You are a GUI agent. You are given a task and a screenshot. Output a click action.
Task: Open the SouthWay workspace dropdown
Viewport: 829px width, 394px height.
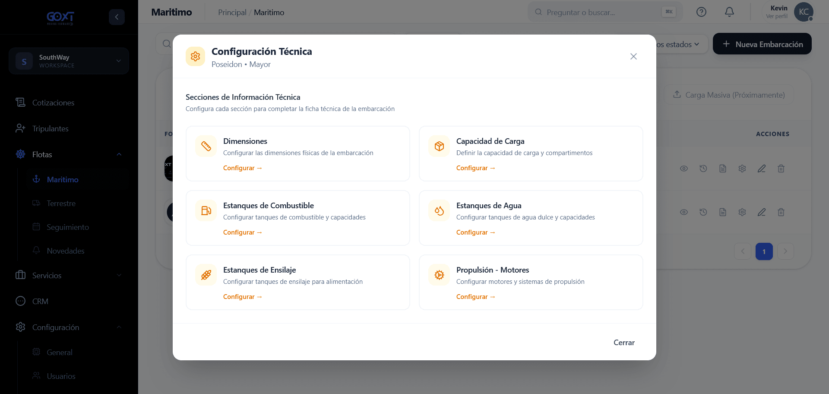pyautogui.click(x=69, y=61)
